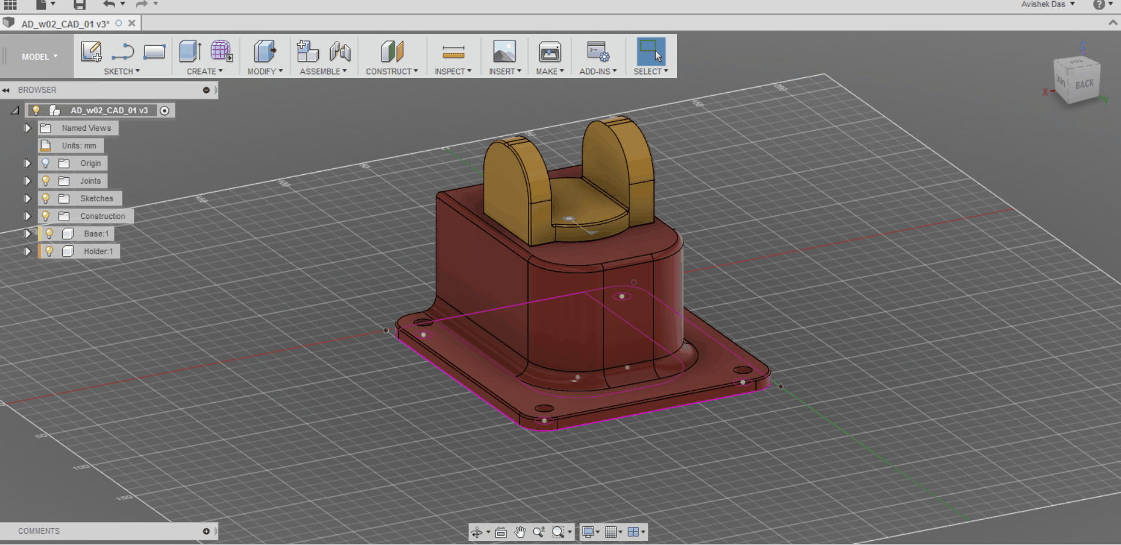Select the Create Sketch tool icon

click(91, 52)
